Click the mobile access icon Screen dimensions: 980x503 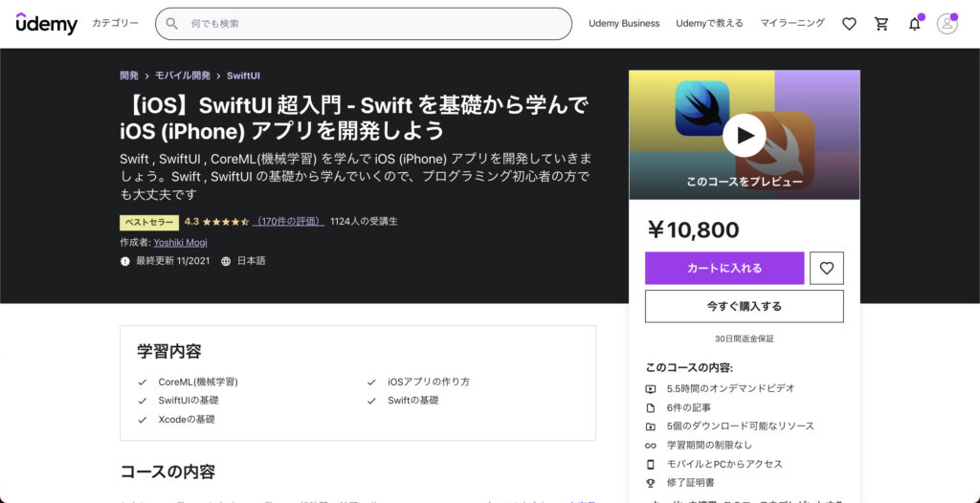click(651, 464)
